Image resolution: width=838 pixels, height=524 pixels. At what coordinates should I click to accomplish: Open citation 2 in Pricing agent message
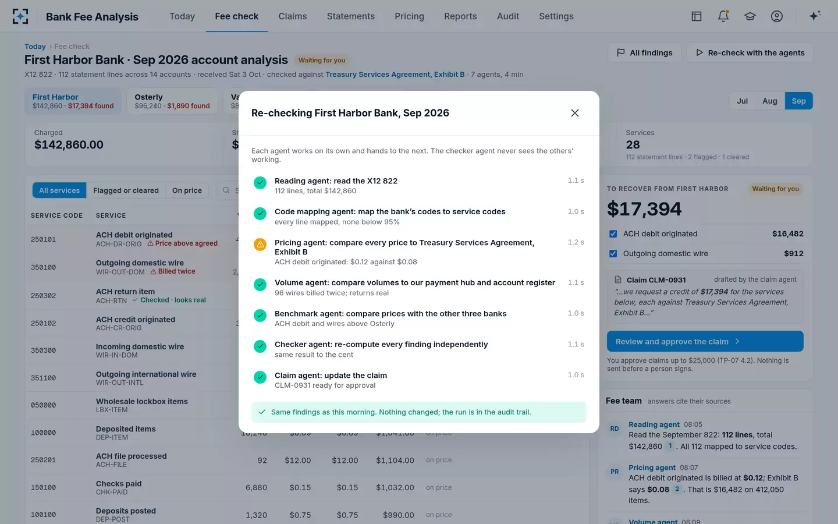pyautogui.click(x=677, y=489)
